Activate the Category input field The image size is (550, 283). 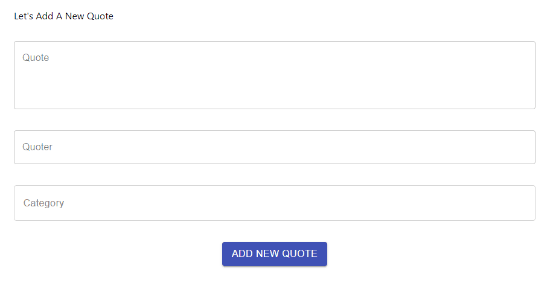tap(274, 203)
